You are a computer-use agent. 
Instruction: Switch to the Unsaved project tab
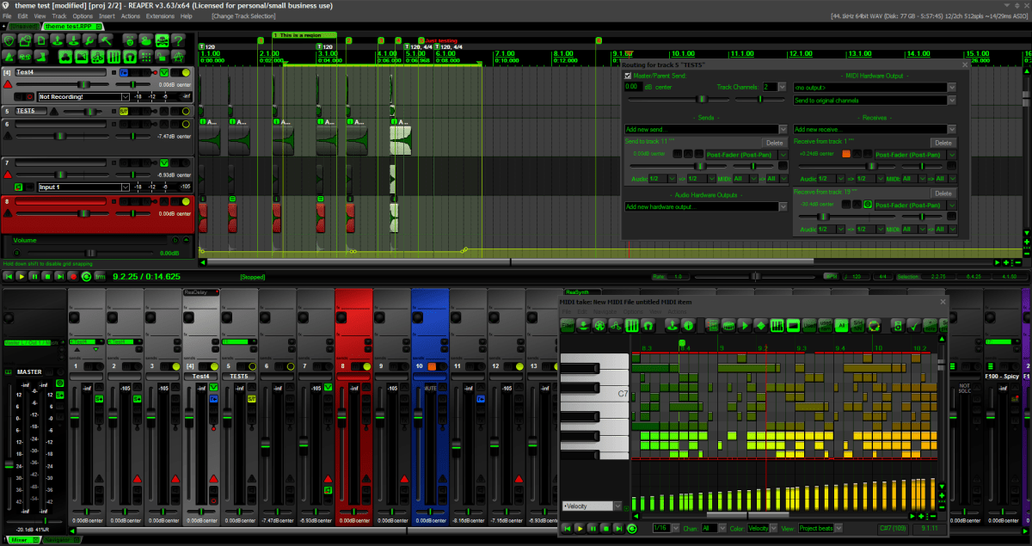point(23,26)
